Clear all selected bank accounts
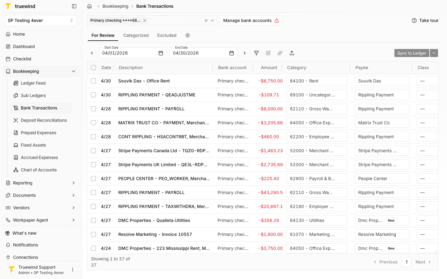 click(x=206, y=20)
